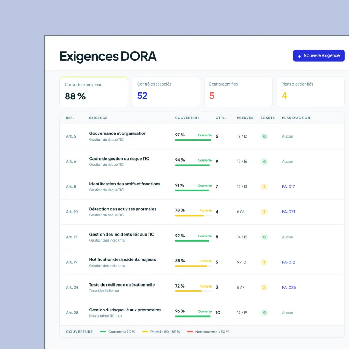Click the Art. 10 reference
The image size is (349, 349).
[x=72, y=212]
